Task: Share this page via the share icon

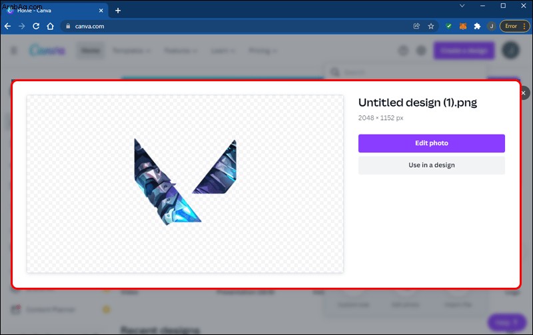Action: point(416,26)
